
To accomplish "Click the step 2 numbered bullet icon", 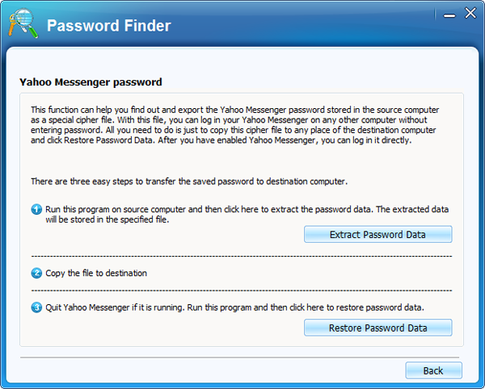I will coord(36,273).
